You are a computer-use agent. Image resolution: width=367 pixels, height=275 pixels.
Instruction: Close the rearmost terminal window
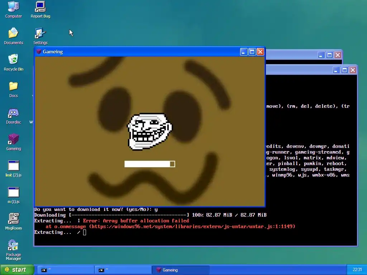(338, 55)
